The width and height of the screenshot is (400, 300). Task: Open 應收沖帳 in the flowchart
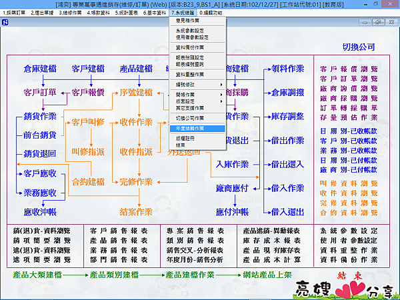tap(40, 212)
